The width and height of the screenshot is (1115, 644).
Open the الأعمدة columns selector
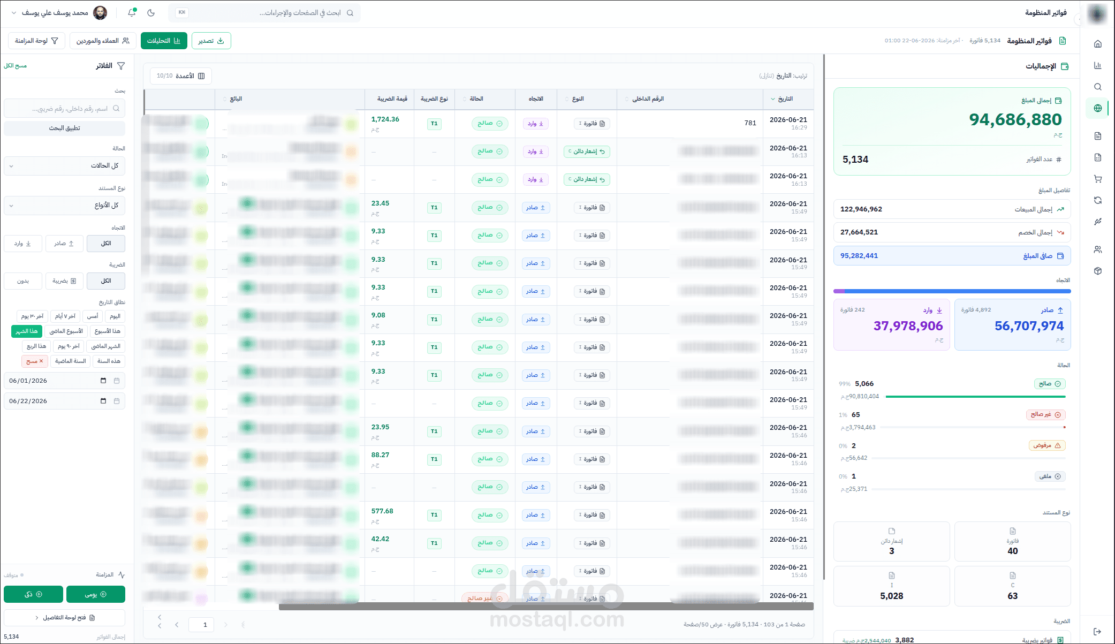181,76
